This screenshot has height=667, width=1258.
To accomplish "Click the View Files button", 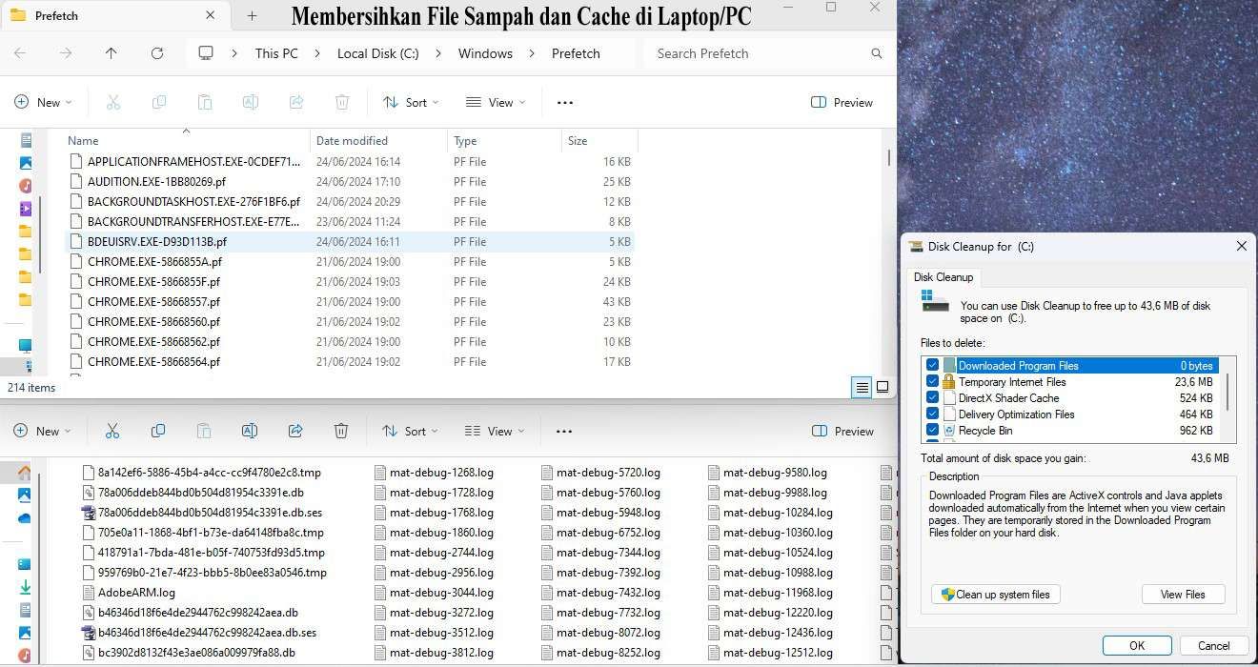I will point(1183,595).
